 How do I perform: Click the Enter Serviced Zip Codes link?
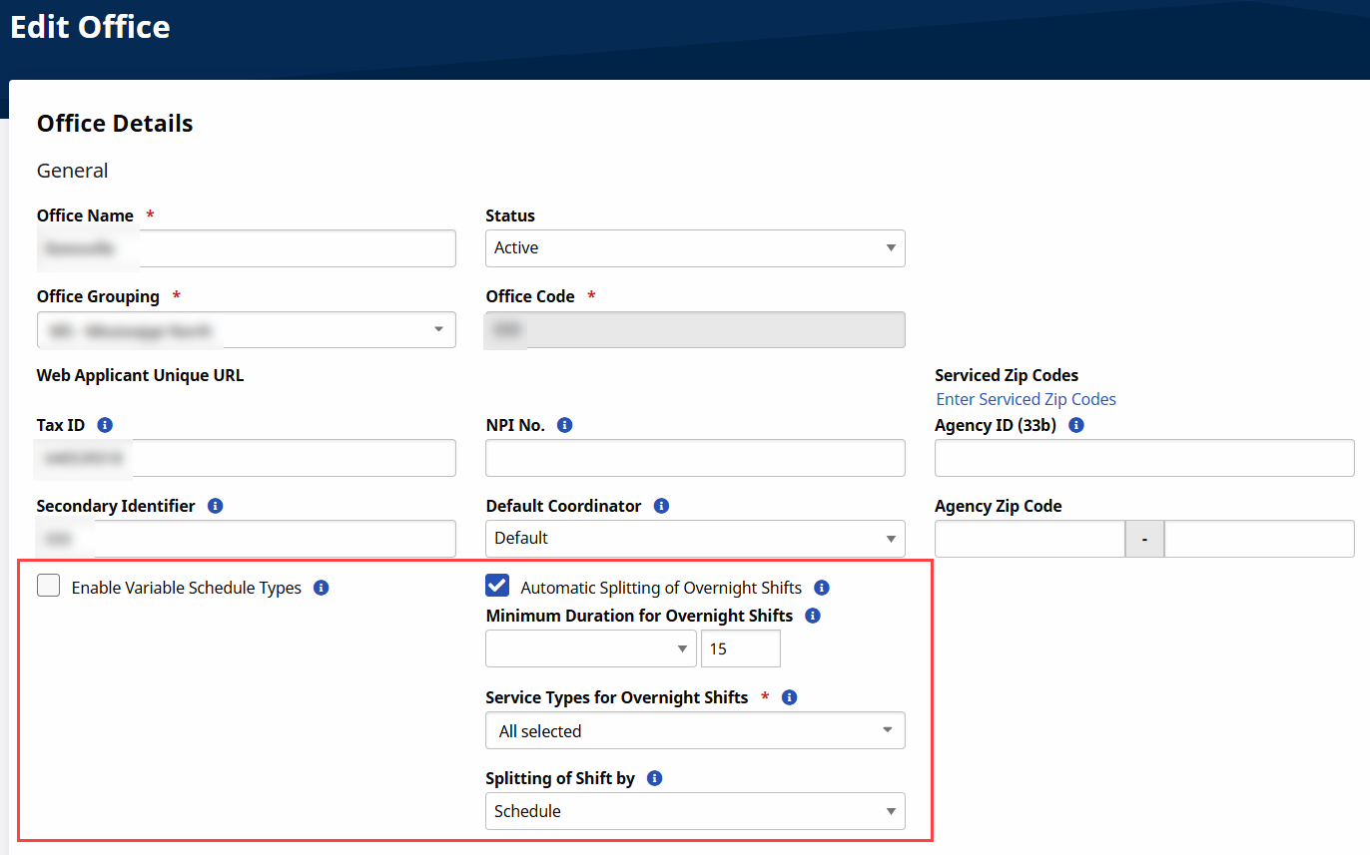point(1026,399)
